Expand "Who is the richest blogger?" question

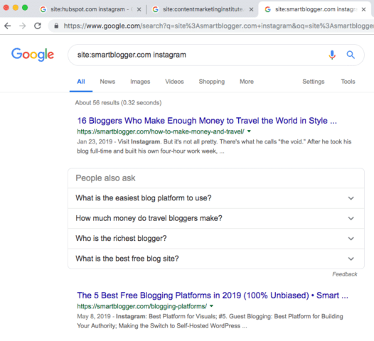pos(216,239)
